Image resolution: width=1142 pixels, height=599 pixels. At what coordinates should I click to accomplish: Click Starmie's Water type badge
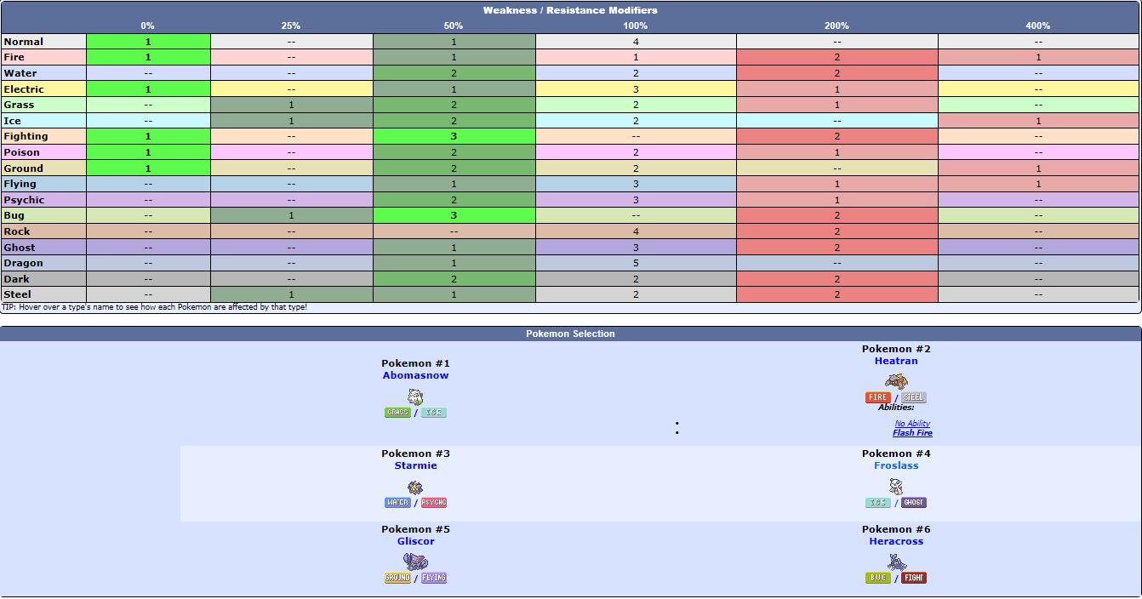397,503
